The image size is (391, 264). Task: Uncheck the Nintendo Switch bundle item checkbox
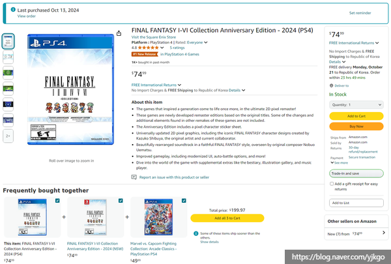click(121, 201)
